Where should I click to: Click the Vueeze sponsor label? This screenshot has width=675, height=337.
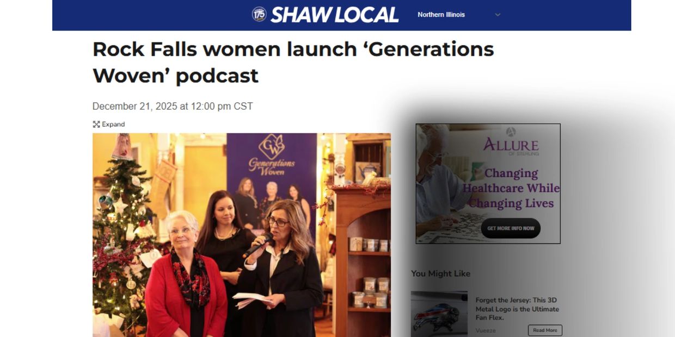tap(486, 330)
